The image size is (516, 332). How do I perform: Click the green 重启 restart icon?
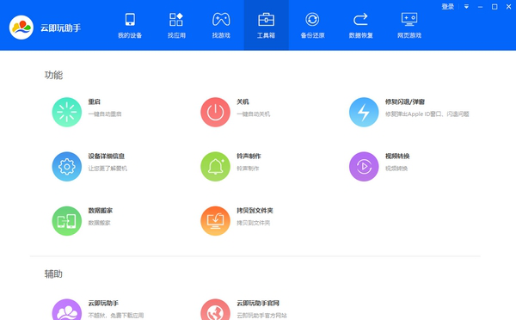coord(67,112)
